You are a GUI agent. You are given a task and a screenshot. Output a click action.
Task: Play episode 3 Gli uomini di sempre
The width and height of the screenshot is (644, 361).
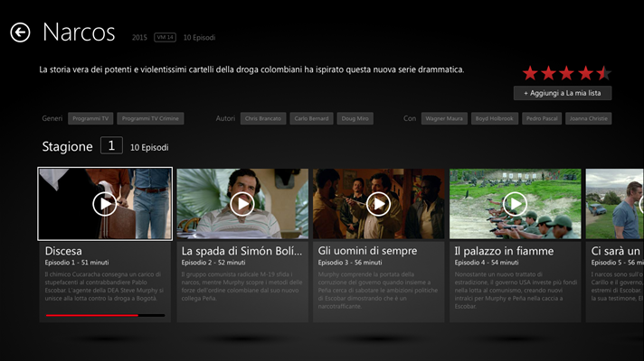(x=378, y=204)
